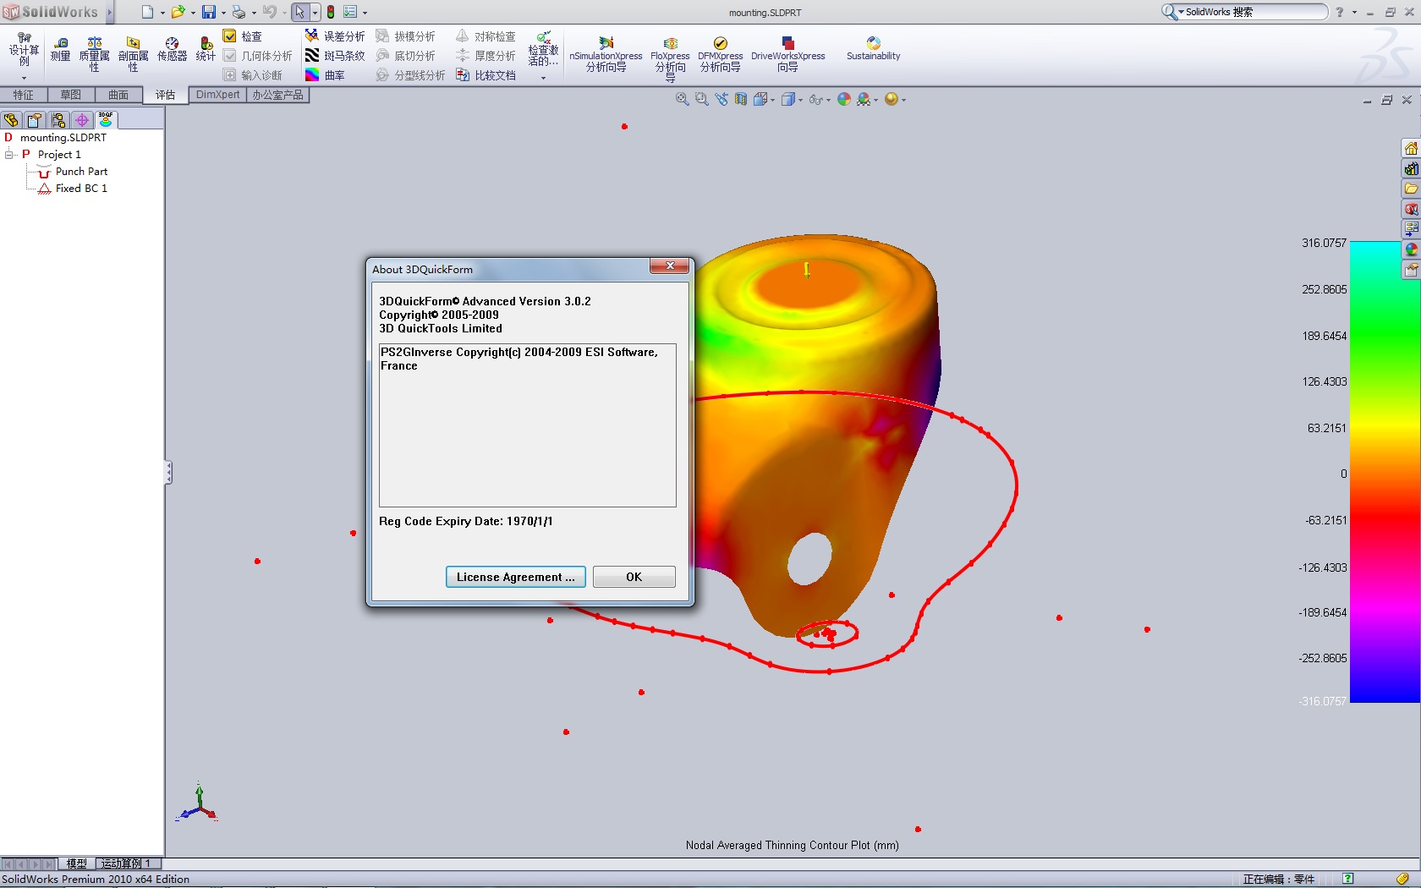Select the arrow pointer tool
The width and height of the screenshot is (1421, 888).
(x=300, y=12)
